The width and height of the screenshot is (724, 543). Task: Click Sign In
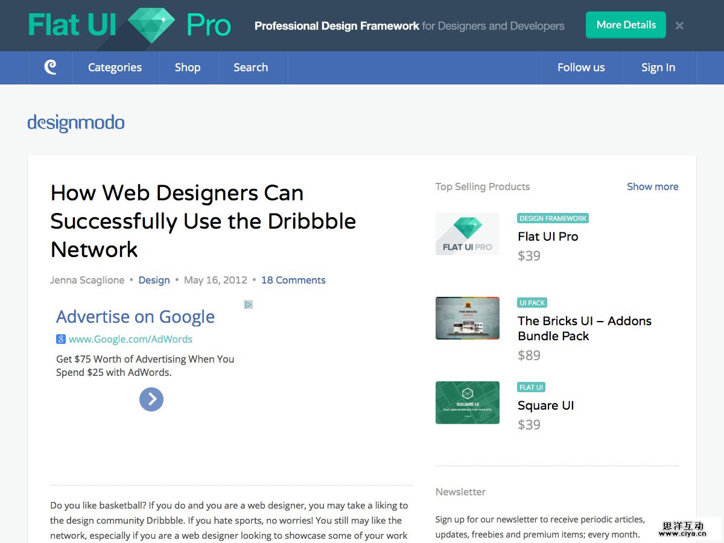(658, 68)
